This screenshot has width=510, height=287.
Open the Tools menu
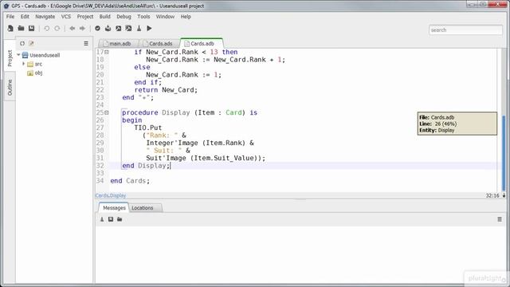click(143, 17)
